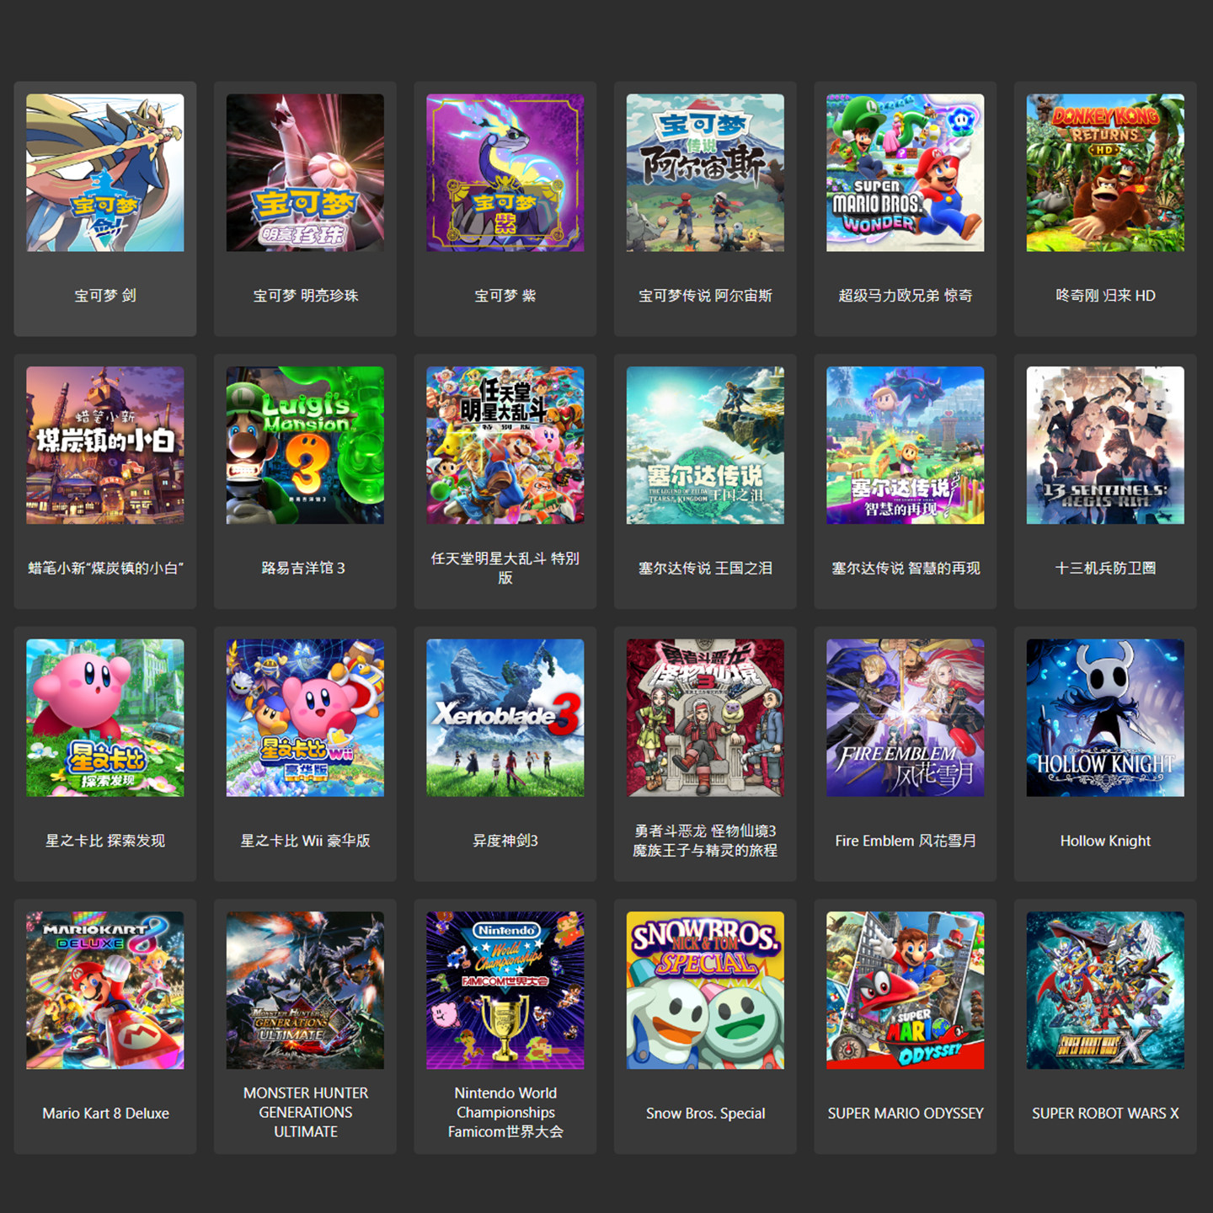Open the Donkey Kong Returns HD cover
Image resolution: width=1213 pixels, height=1213 pixels.
tap(1105, 173)
